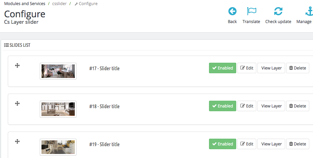Open Modules and Services breadcrumb
Image resolution: width=313 pixels, height=158 pixels.
click(24, 4)
